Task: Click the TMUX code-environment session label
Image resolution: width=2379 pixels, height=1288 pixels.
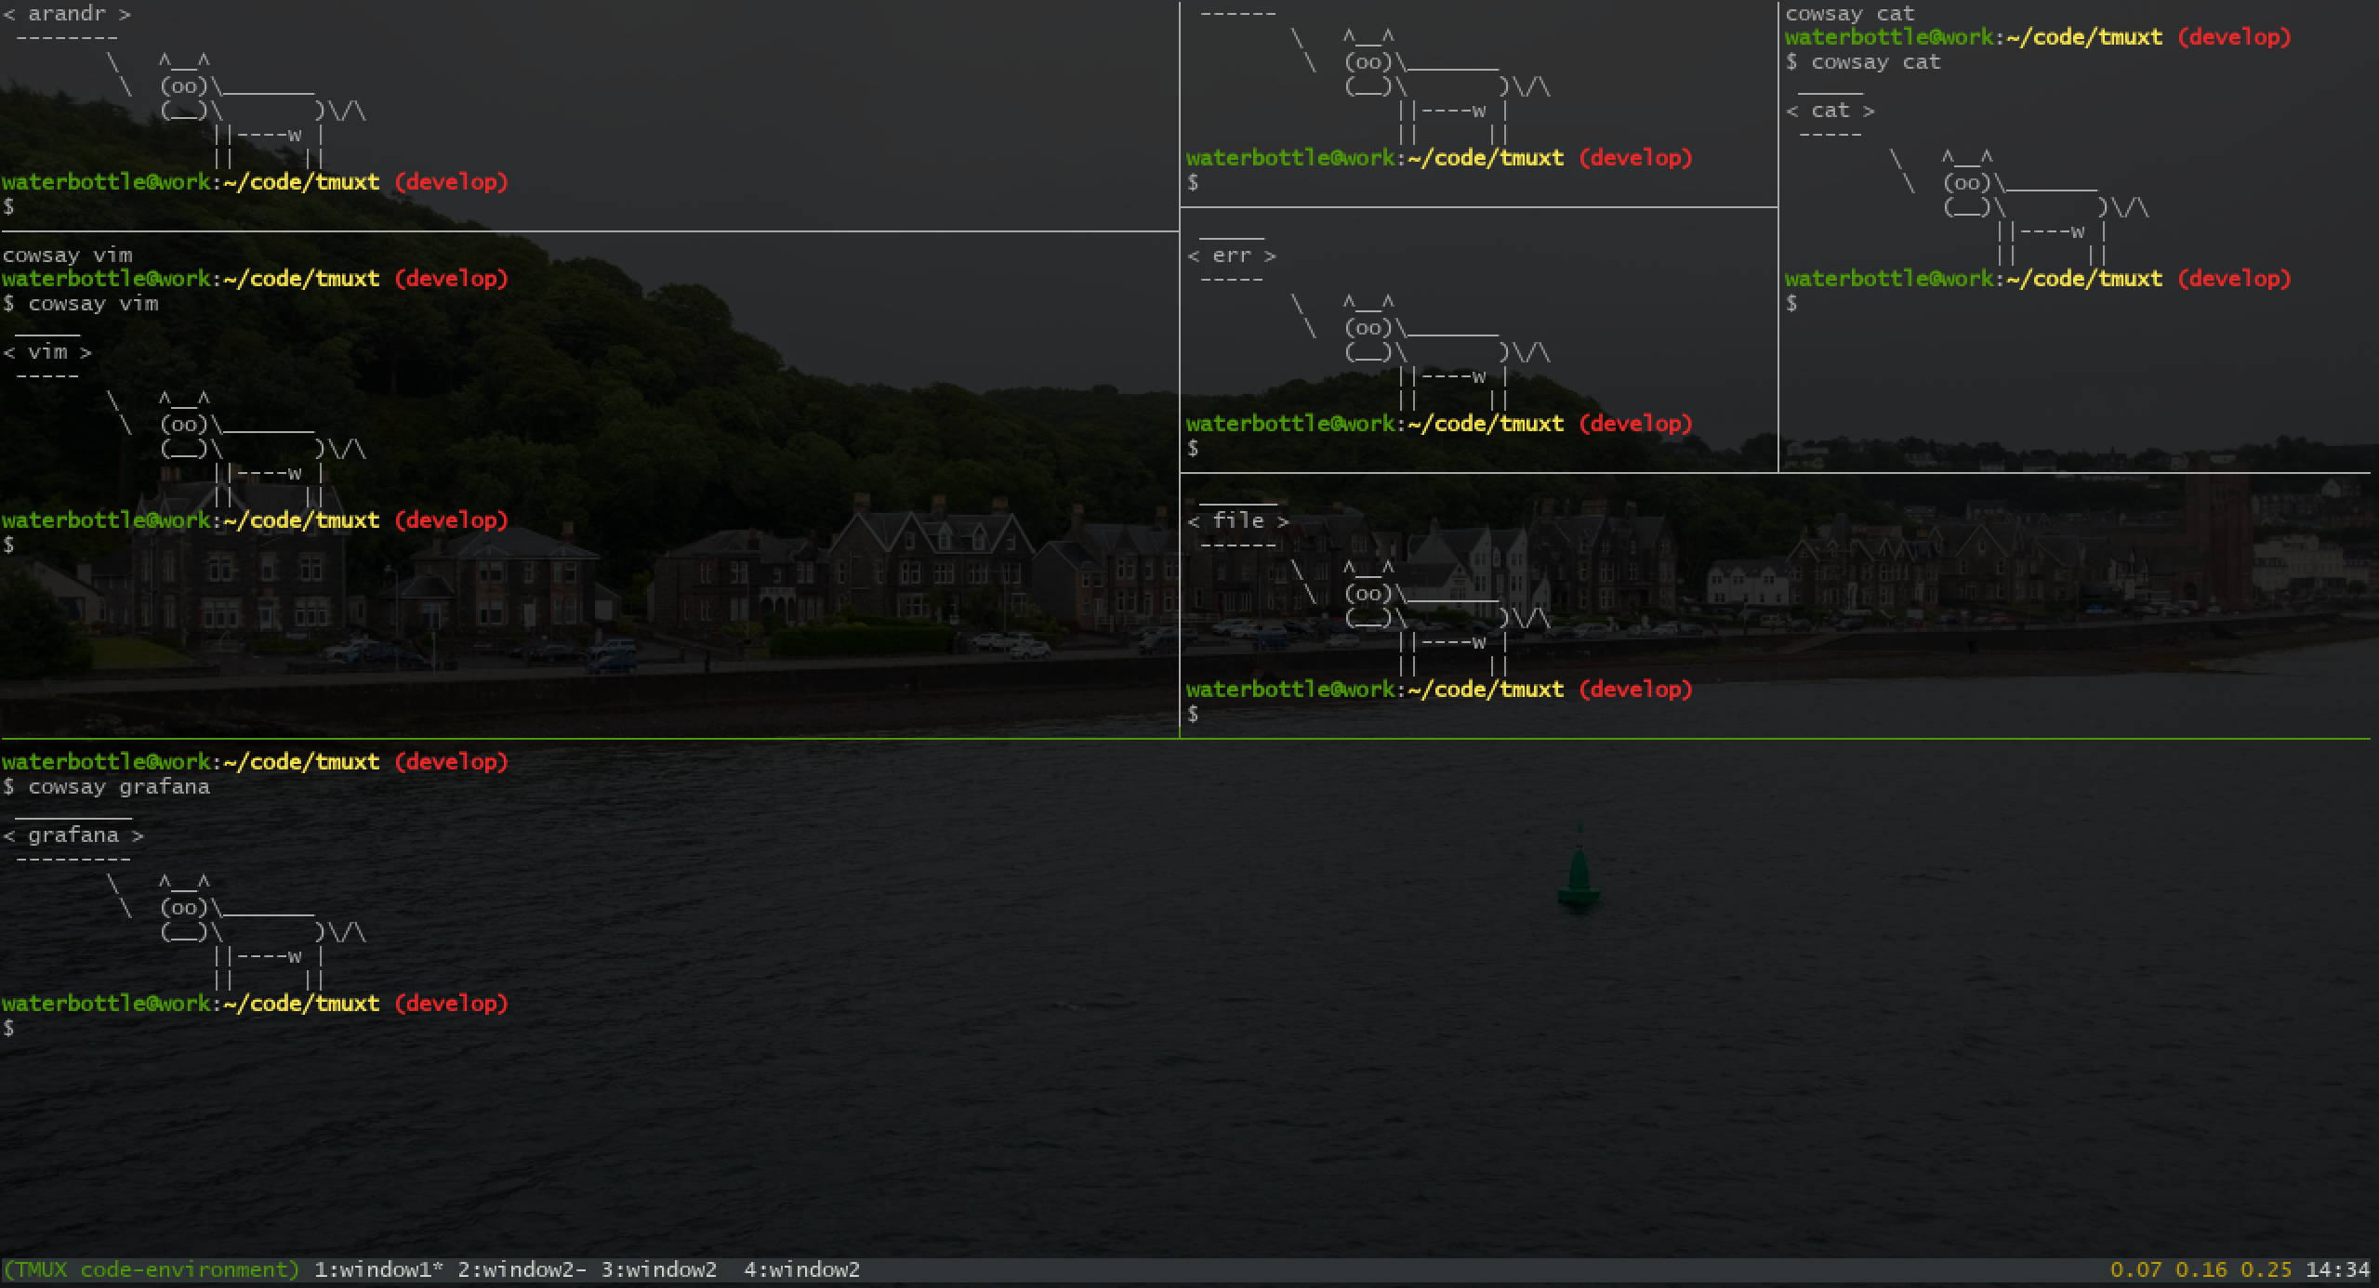Action: coord(151,1269)
